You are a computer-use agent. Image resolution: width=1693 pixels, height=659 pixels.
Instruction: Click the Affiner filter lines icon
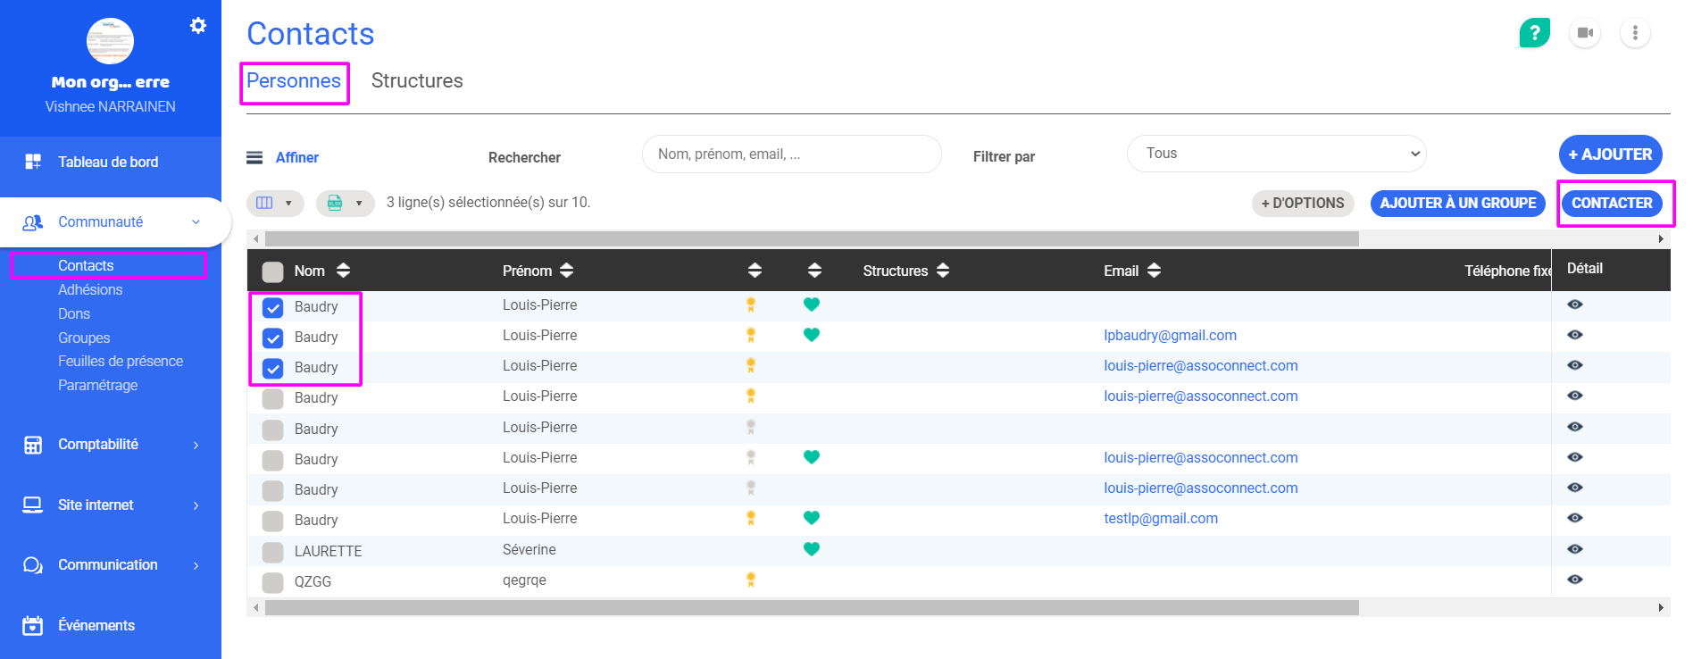[254, 158]
